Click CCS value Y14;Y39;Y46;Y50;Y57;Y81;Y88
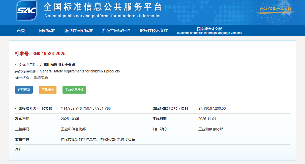The image size is (305, 164). (x=86, y=108)
